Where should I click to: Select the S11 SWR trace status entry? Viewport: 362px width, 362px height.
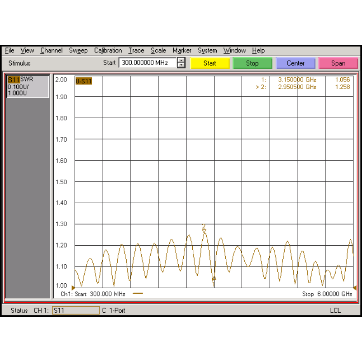coord(27,86)
